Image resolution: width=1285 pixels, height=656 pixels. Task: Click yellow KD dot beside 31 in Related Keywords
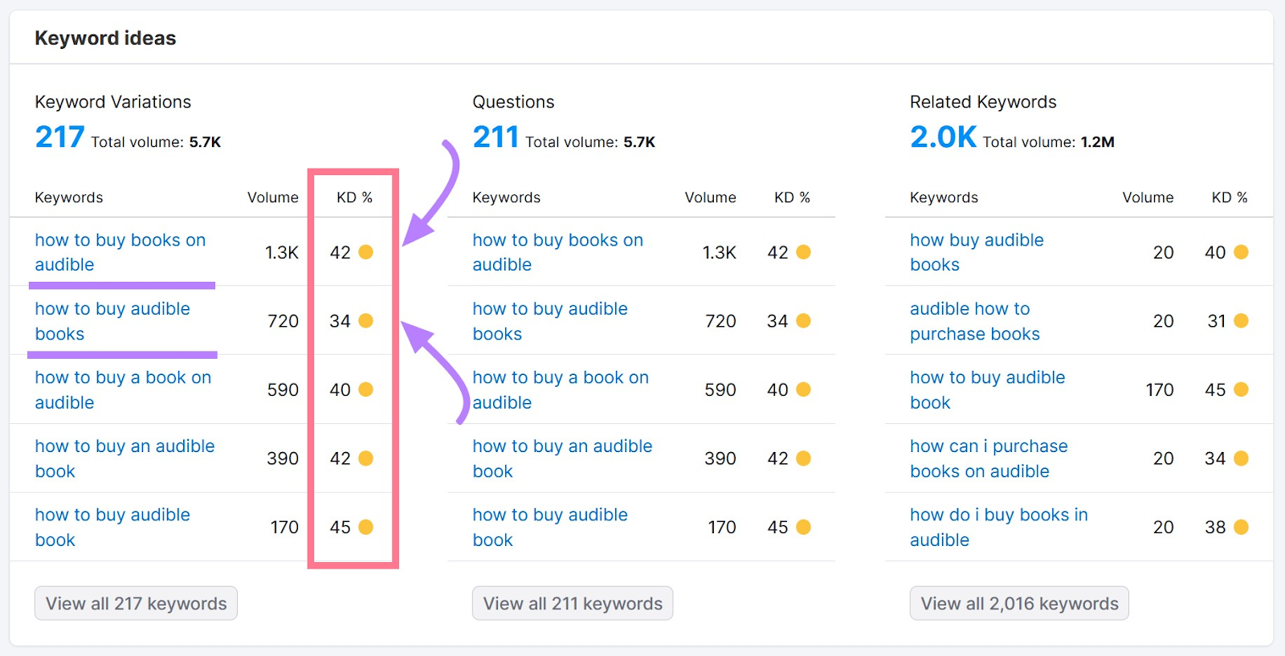click(x=1241, y=321)
